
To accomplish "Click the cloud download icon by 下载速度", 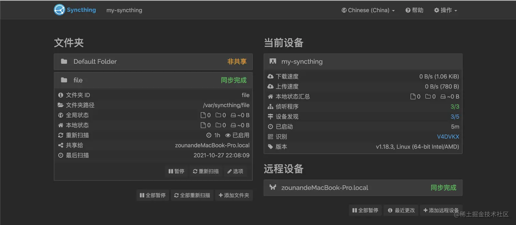I will coord(271,76).
